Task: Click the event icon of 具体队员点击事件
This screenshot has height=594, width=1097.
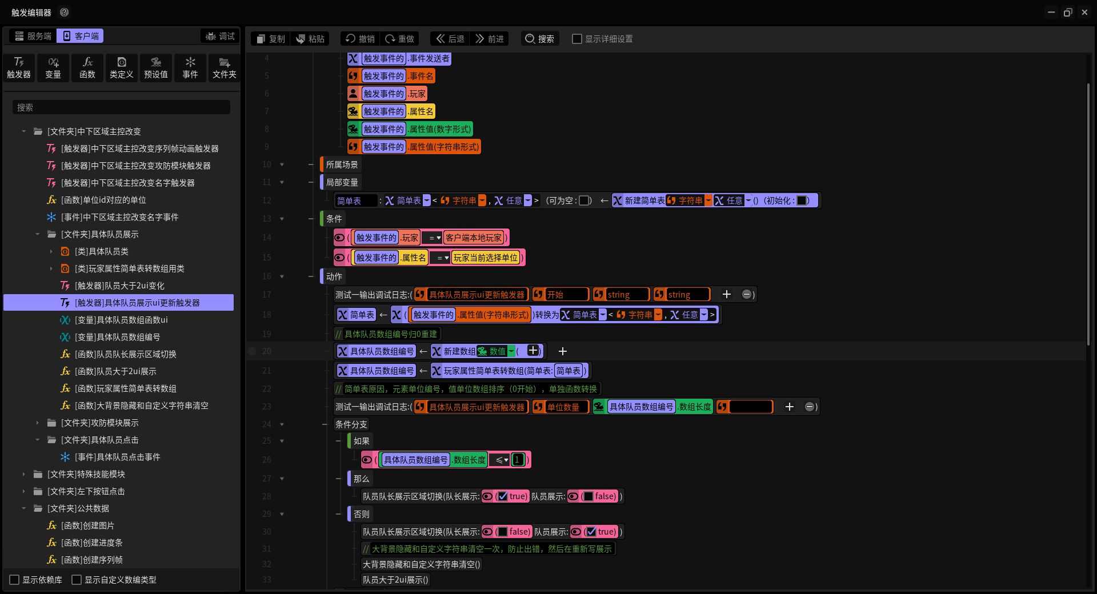Action: (65, 457)
